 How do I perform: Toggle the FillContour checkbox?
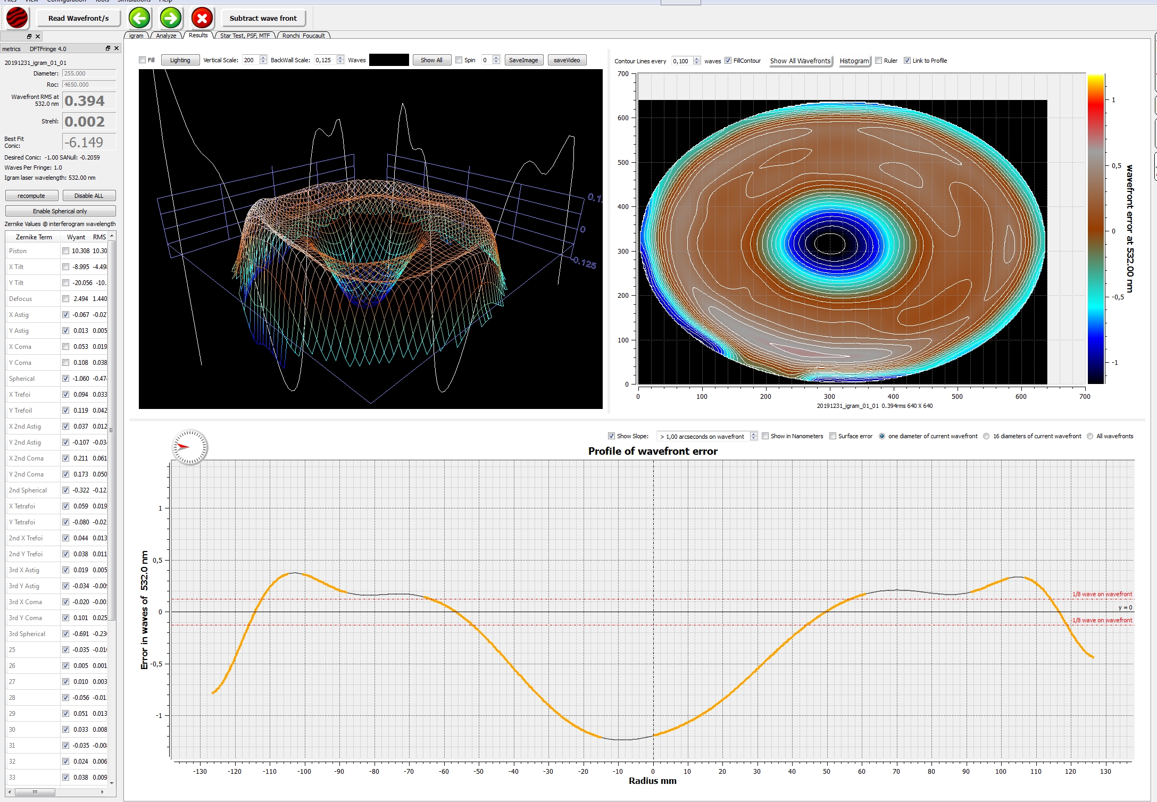pos(728,61)
